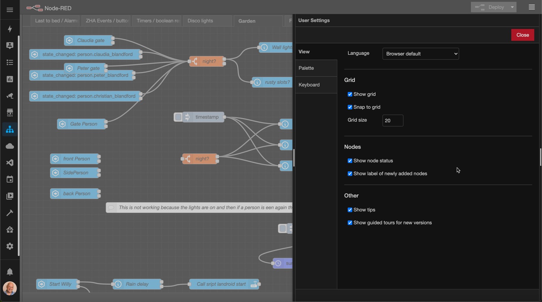Open Node-RED main hamburger menu
The height and width of the screenshot is (302, 542).
point(532,7)
